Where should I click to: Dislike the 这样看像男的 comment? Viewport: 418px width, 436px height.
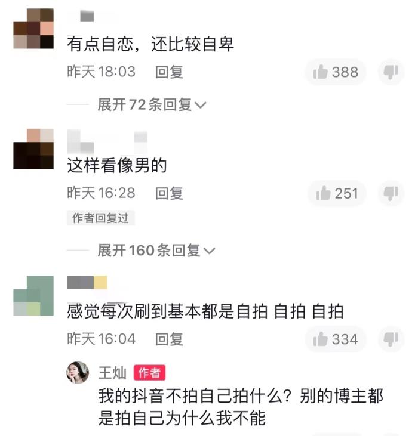click(391, 193)
